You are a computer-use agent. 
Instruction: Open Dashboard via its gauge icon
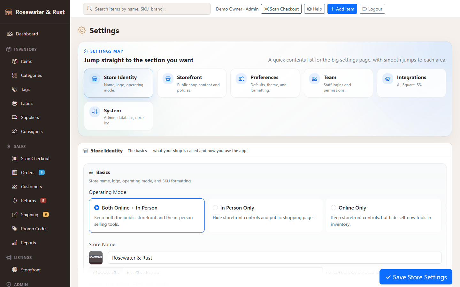tap(10, 34)
